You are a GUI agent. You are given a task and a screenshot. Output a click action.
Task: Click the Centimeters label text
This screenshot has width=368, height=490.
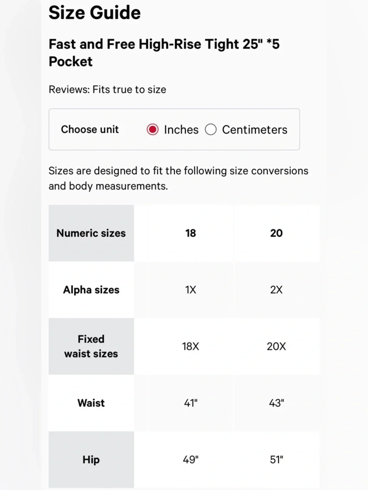(254, 130)
